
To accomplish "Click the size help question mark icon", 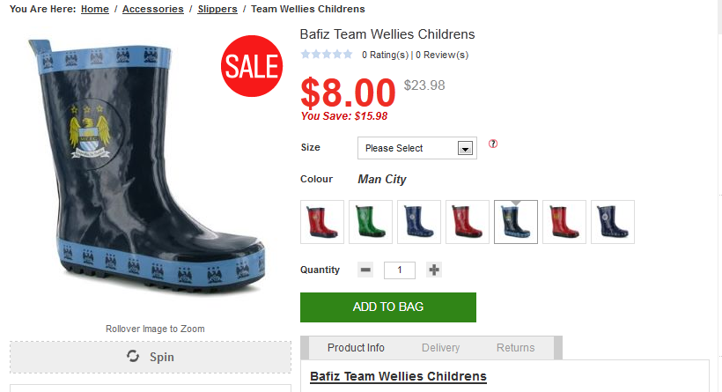I will click(x=493, y=144).
